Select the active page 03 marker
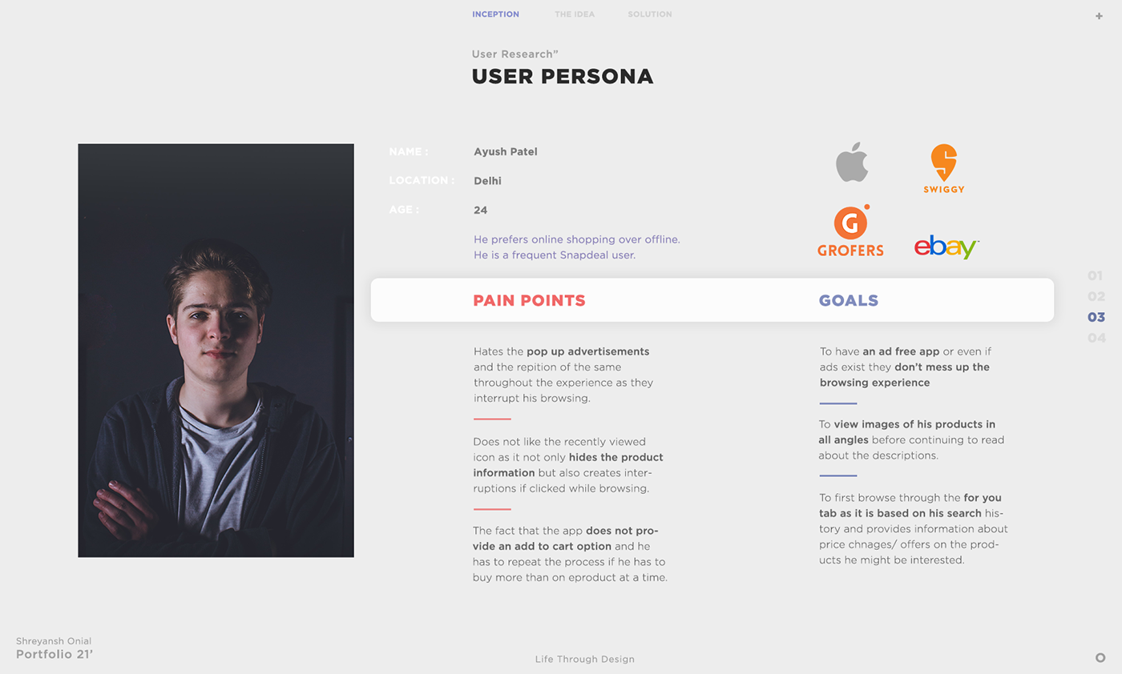The height and width of the screenshot is (674, 1122). point(1096,318)
